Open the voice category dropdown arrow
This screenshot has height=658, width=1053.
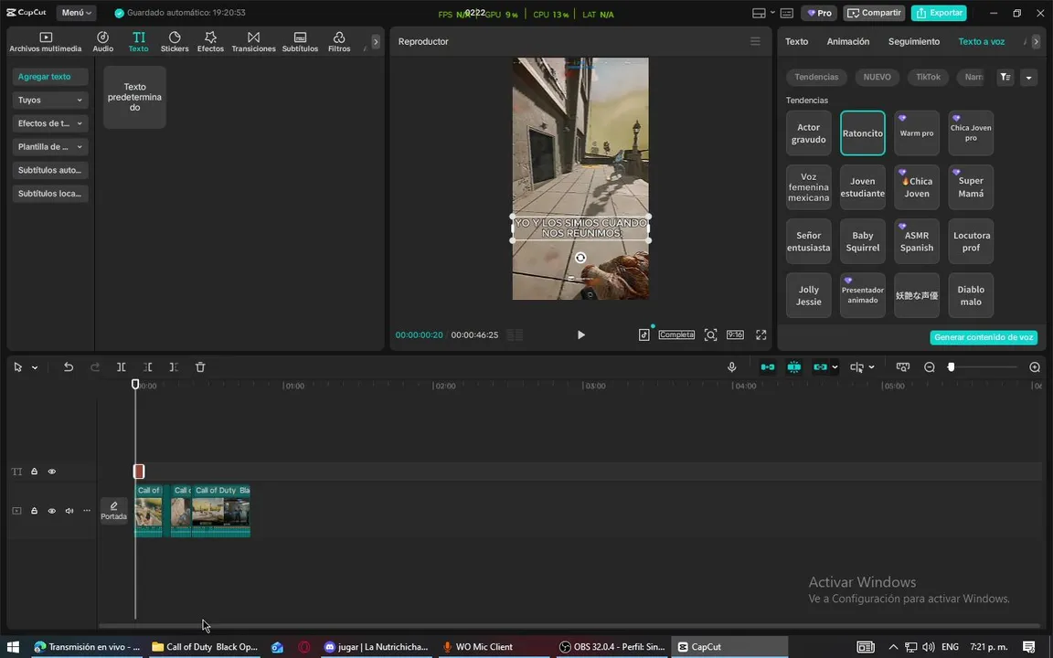point(1029,78)
